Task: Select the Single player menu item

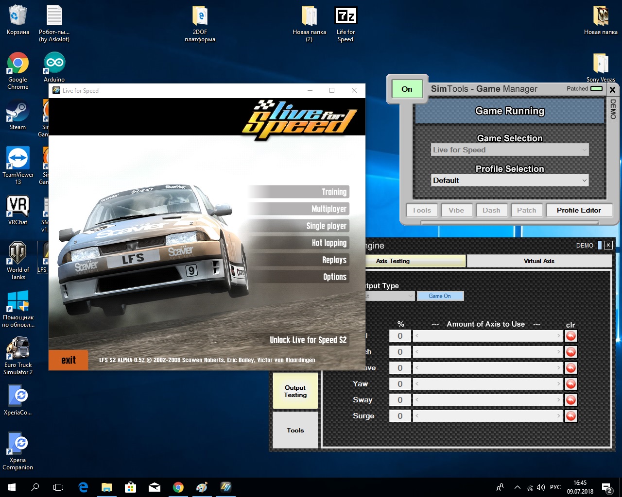Action: click(326, 226)
